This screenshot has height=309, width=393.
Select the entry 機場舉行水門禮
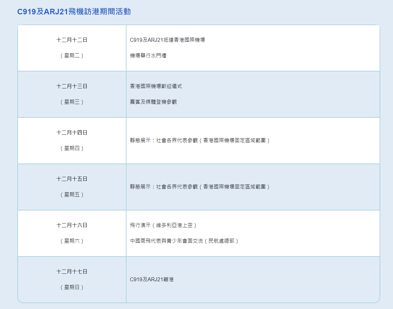[x=148, y=56]
